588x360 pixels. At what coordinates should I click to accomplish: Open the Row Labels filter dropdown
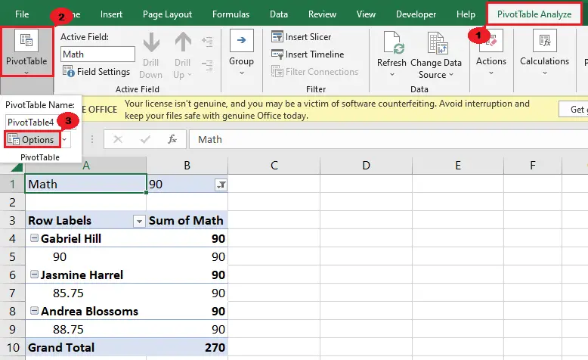[x=139, y=222]
